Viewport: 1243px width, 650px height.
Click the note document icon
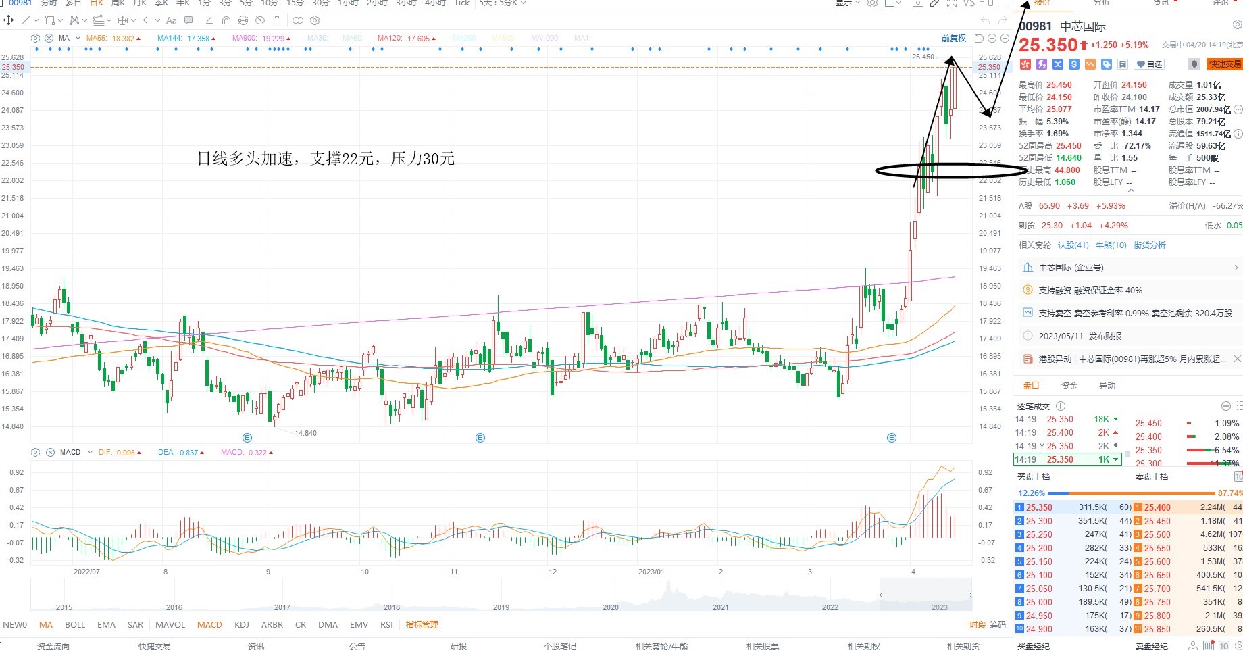(1123, 64)
